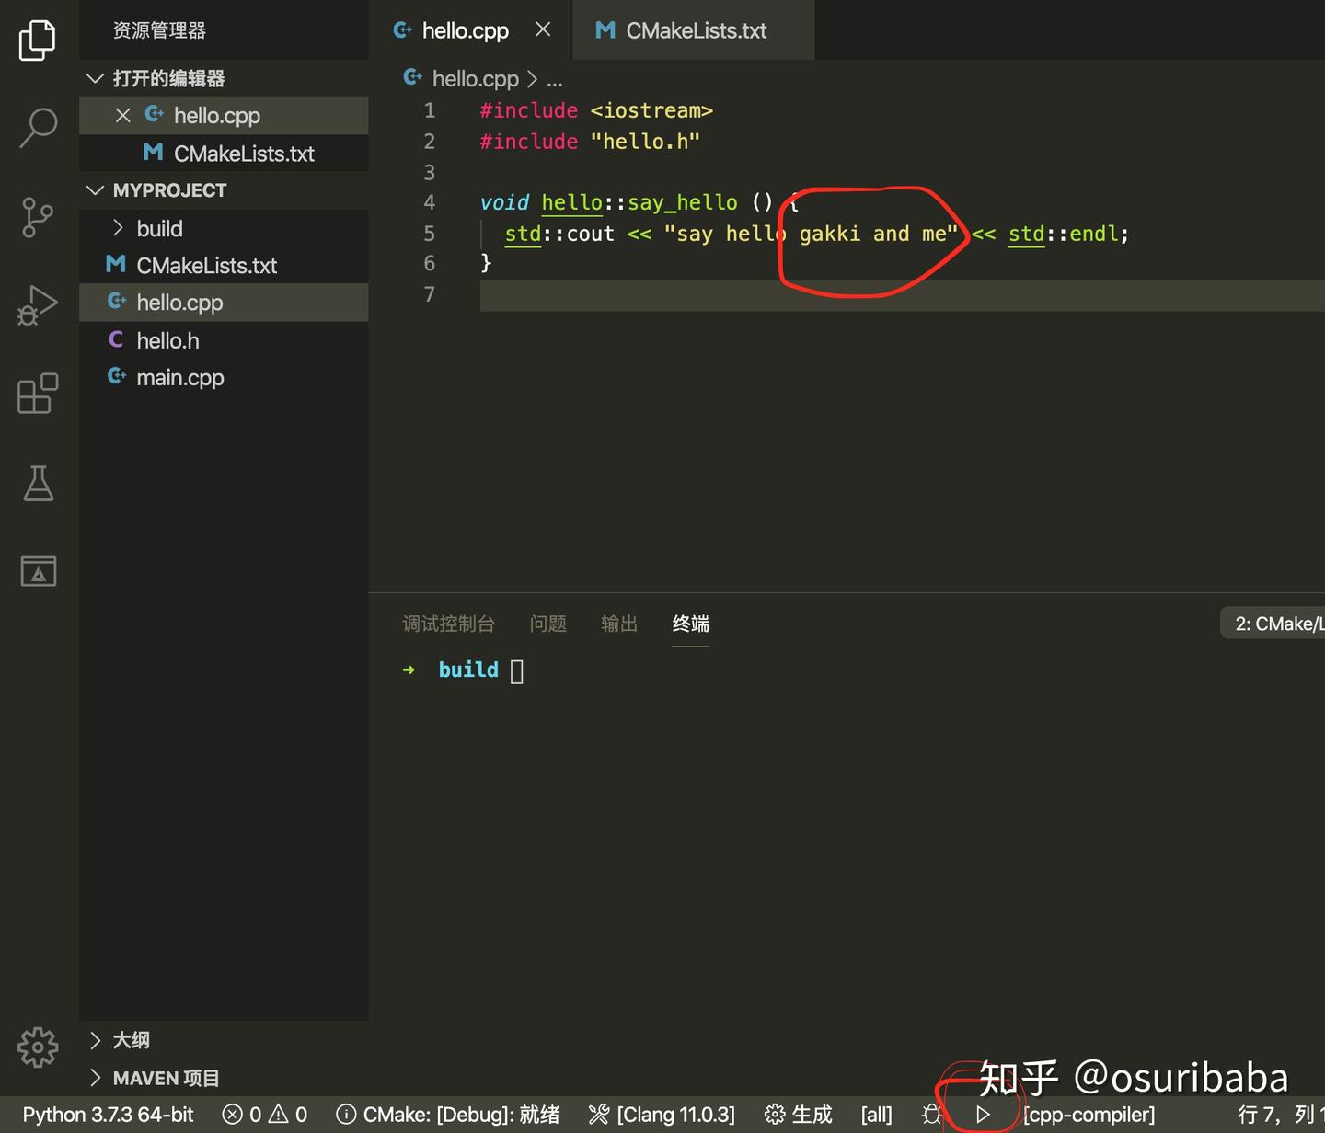The height and width of the screenshot is (1133, 1325).
Task: Switch to the CMakeLists.txt editor tab
Action: [x=693, y=29]
